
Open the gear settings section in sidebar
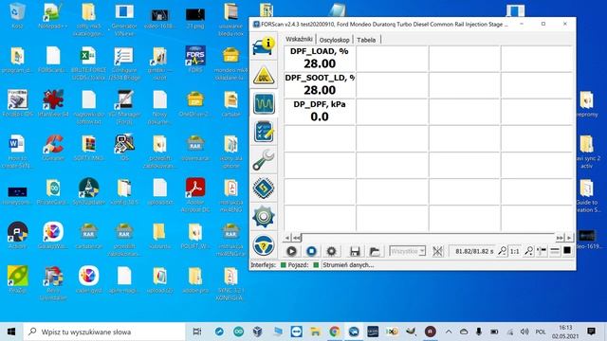264,217
